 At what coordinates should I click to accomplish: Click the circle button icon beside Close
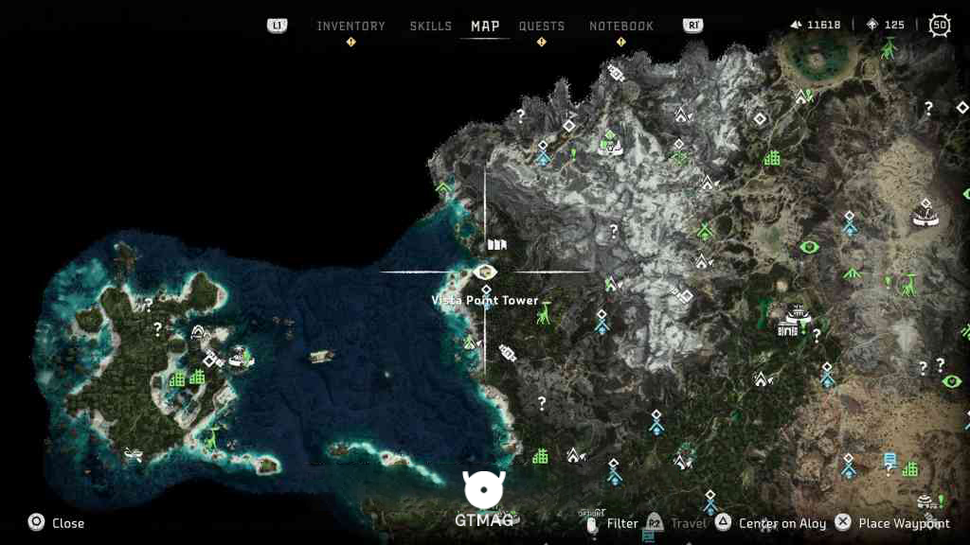pos(37,522)
